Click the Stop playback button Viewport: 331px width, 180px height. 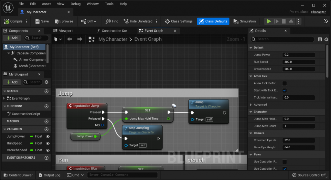click(284, 21)
